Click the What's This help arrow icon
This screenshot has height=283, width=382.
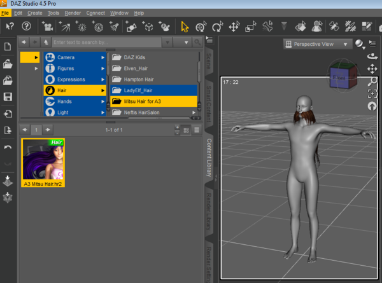point(10,26)
